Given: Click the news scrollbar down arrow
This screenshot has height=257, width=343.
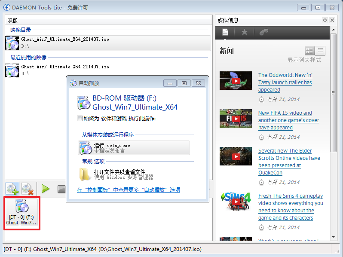Looking at the screenshot, I should (334, 237).
